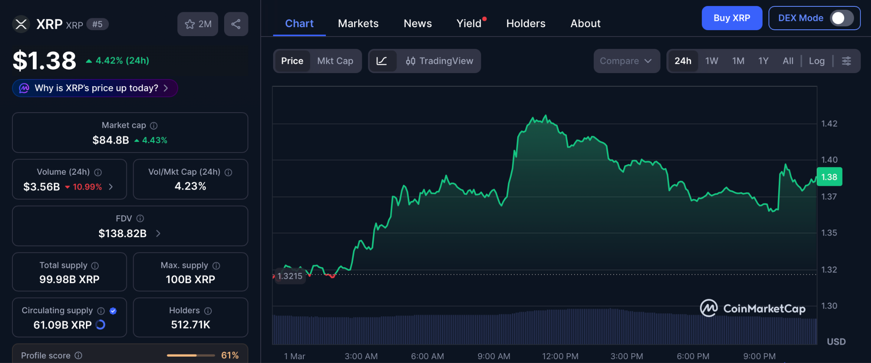Click the share icon next to watchlist
Image resolution: width=871 pixels, height=363 pixels.
pos(236,24)
